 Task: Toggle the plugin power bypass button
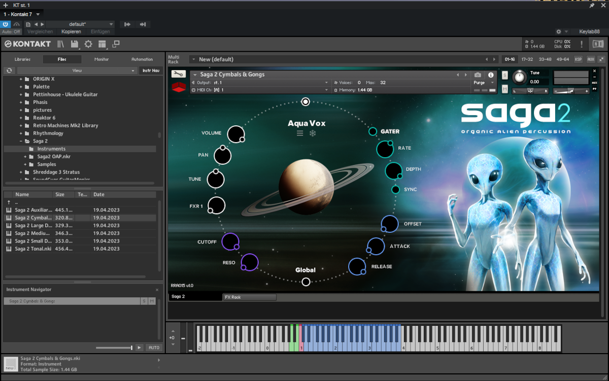tap(6, 24)
